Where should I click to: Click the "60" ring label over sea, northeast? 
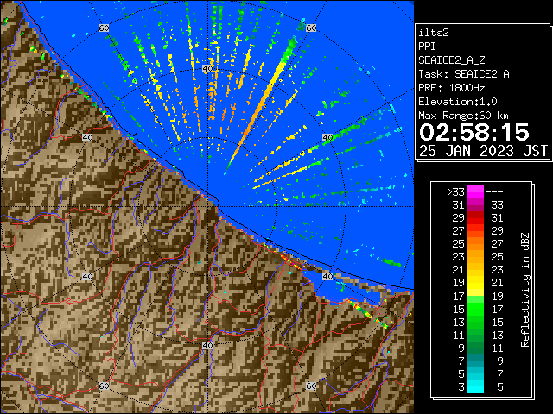point(311,28)
